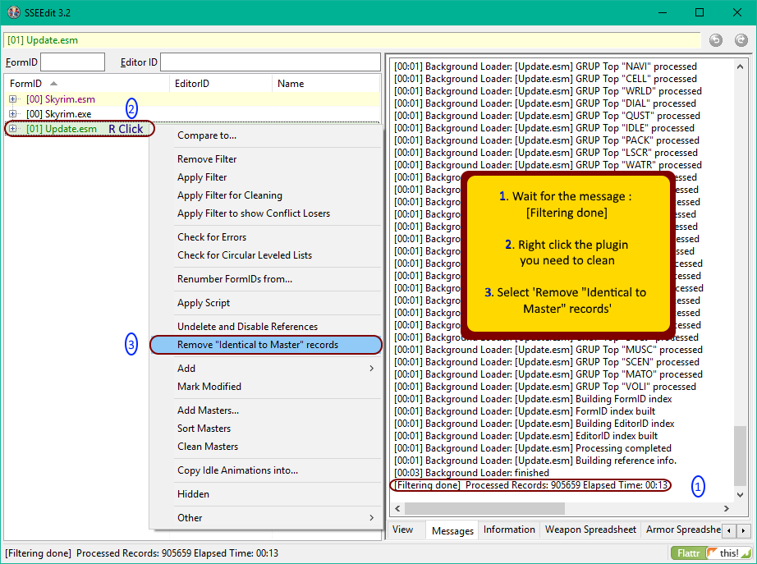Click the messages horizontal scrollbar thumb
Screen dimensions: 757x564
point(484,508)
